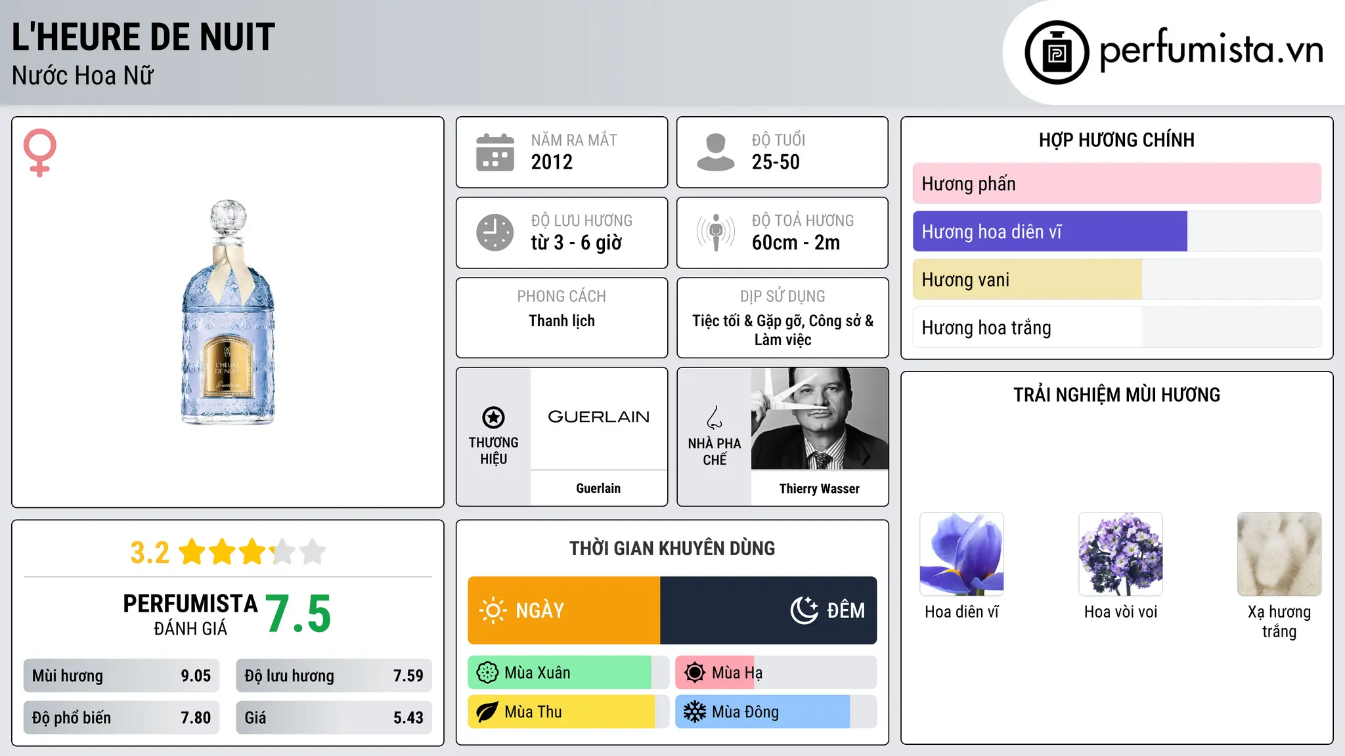Image resolution: width=1345 pixels, height=756 pixels.
Task: Click the moon icon in the Đêm bar
Action: pos(805,610)
